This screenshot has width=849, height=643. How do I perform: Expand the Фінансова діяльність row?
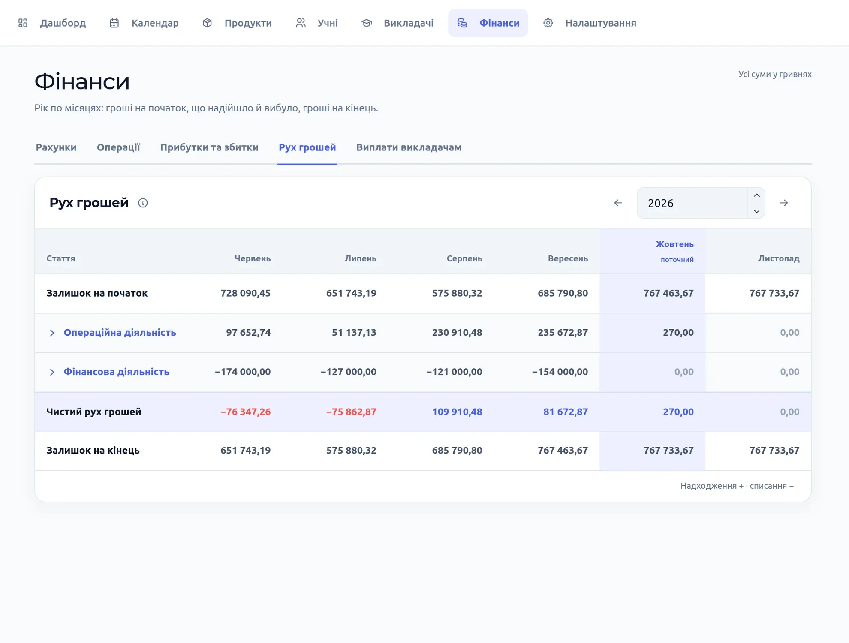(x=52, y=372)
